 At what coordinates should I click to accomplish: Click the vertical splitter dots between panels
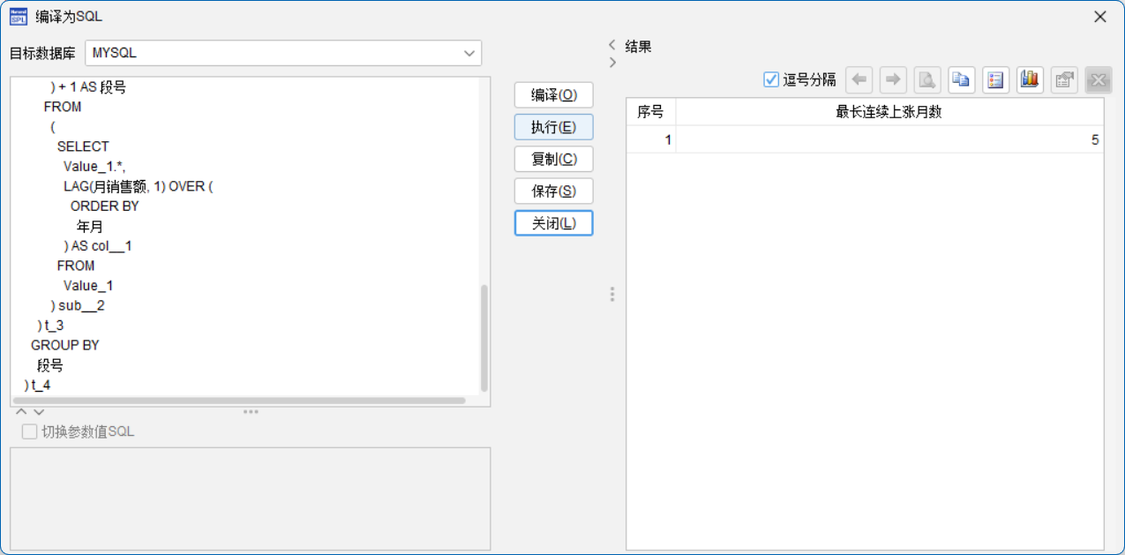[x=611, y=294]
